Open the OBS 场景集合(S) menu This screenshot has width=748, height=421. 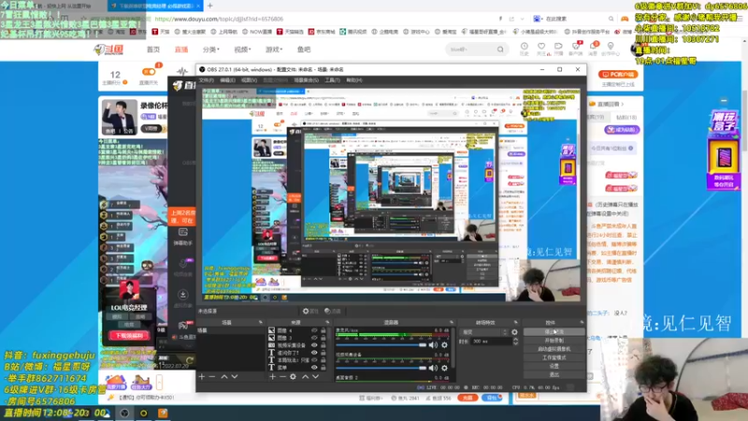pyautogui.click(x=307, y=80)
